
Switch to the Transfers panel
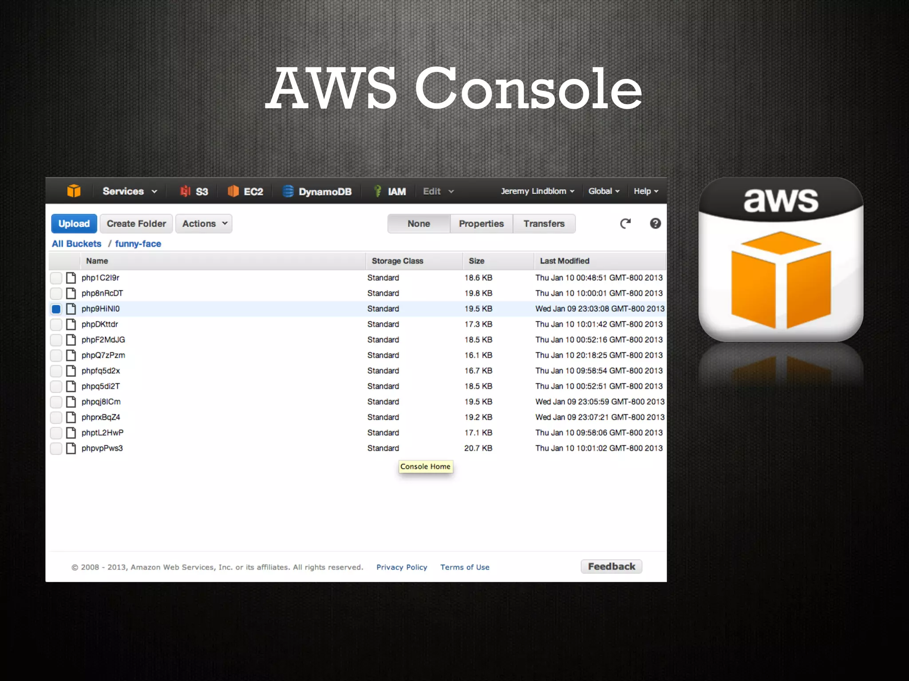pyautogui.click(x=544, y=223)
